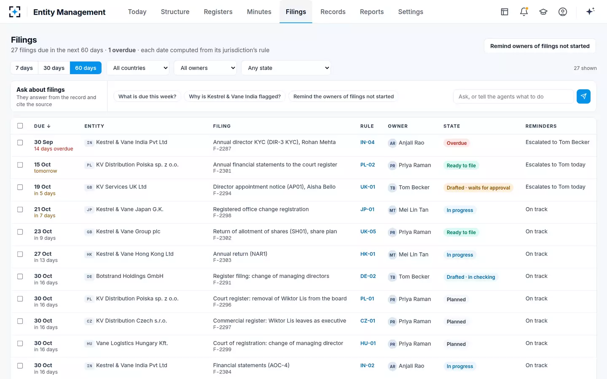This screenshot has height=379, width=607.
Task: Open the Any state dropdown
Action: click(x=286, y=68)
